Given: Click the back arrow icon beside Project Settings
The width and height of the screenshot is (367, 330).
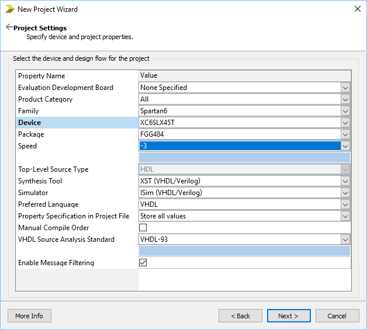Looking at the screenshot, I should 9,27.
